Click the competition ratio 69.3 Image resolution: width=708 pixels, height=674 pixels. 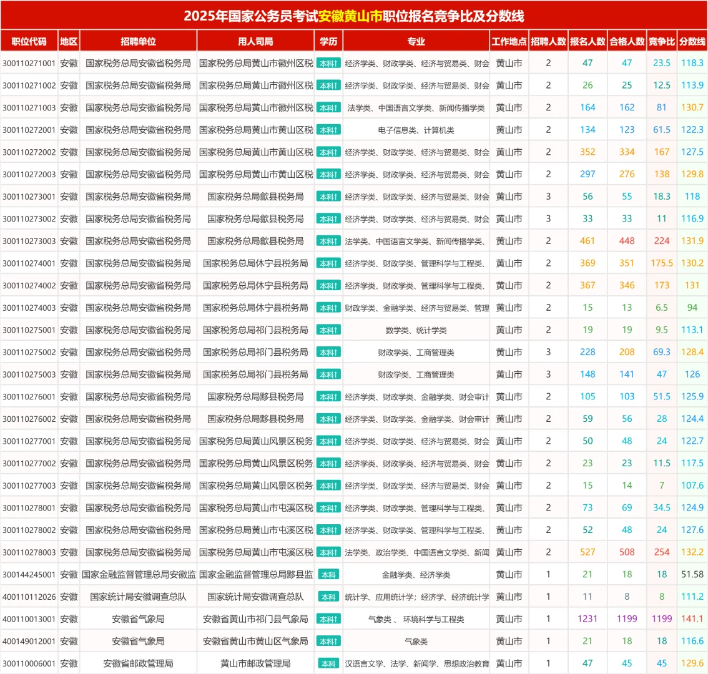click(x=662, y=352)
